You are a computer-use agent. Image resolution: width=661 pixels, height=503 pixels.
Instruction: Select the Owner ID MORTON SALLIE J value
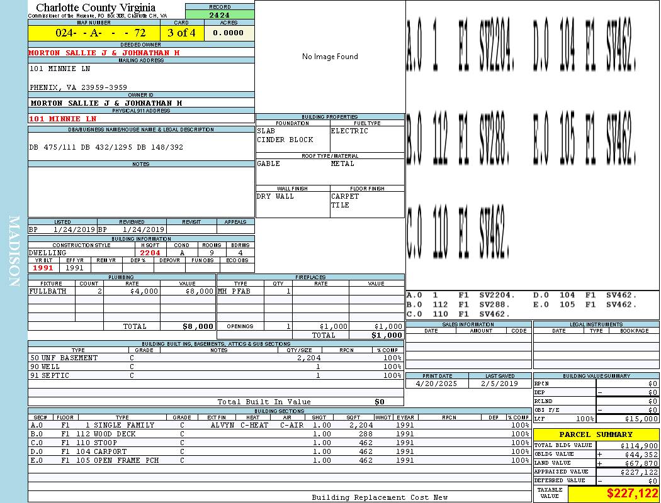point(106,103)
